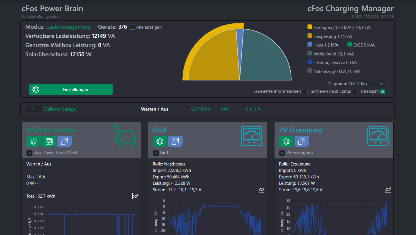Enable the Alle anzeigen checkbox

132,27
